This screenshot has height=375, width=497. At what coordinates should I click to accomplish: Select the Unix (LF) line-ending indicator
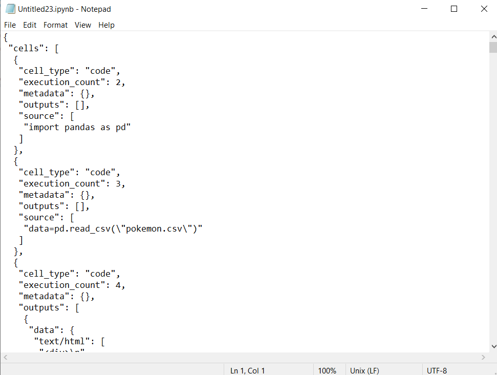tap(364, 370)
